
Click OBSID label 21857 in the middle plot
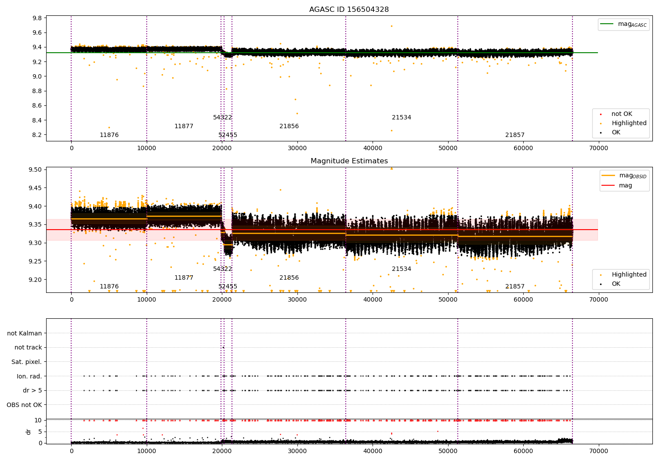[x=514, y=286]
